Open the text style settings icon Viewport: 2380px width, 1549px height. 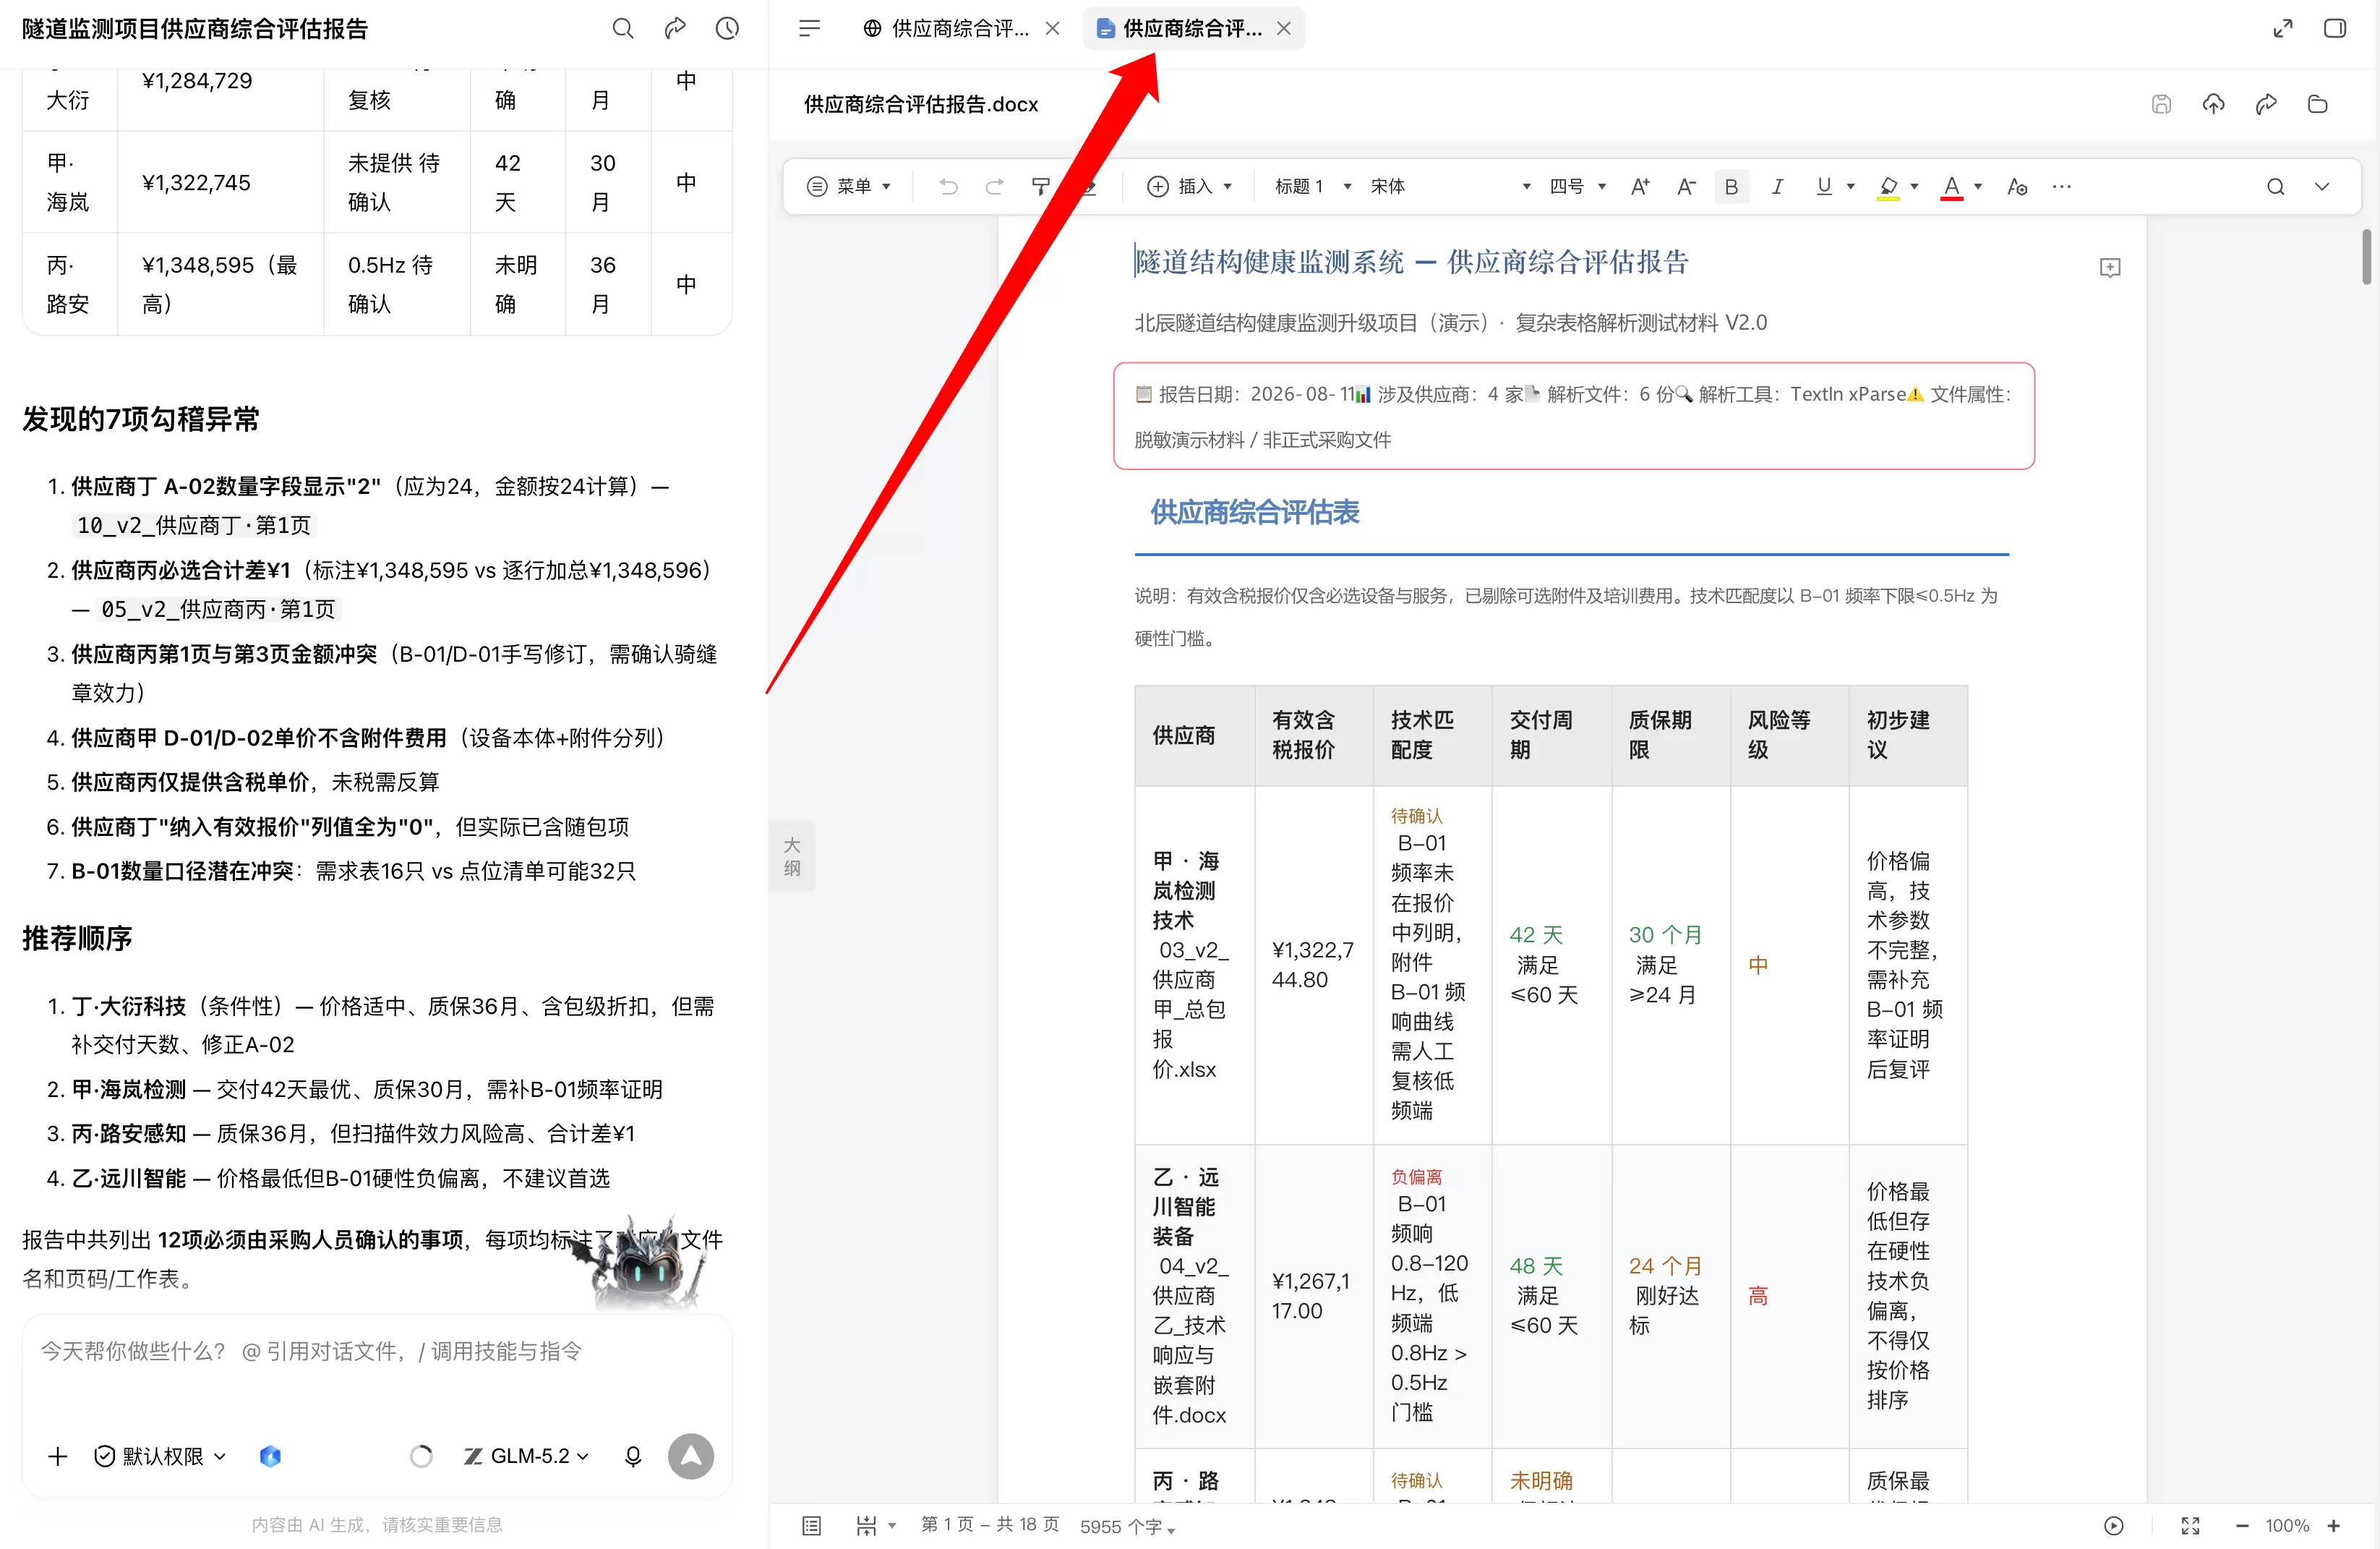coord(2017,186)
